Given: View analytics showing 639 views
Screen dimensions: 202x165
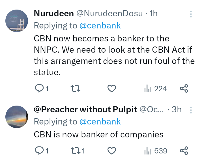Looking at the screenshot, I should click(x=156, y=151).
